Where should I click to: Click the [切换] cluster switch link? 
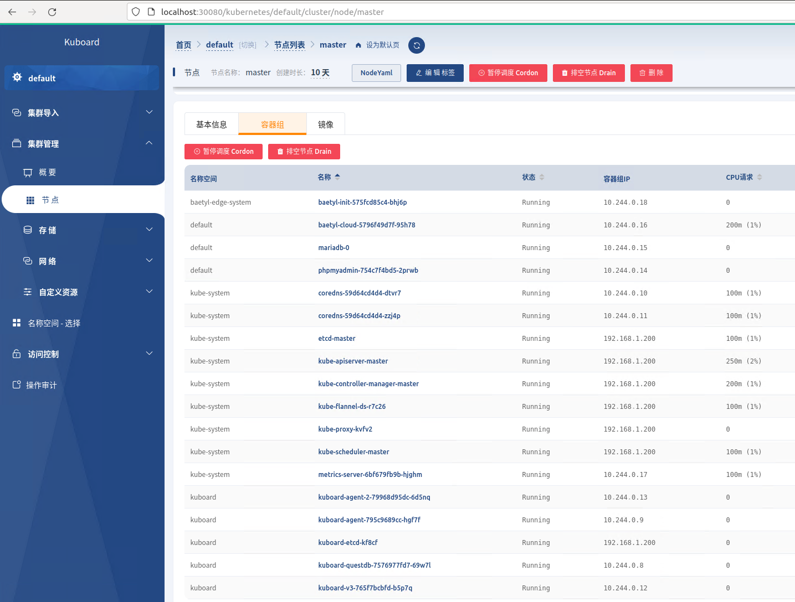248,45
